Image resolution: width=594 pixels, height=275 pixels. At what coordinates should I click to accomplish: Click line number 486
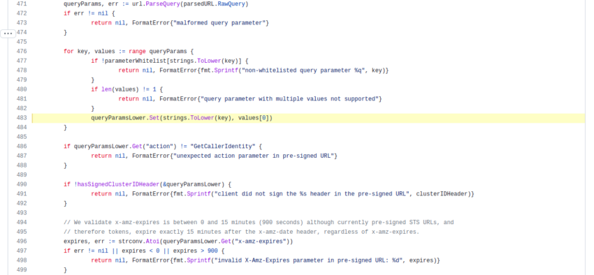[22, 147]
